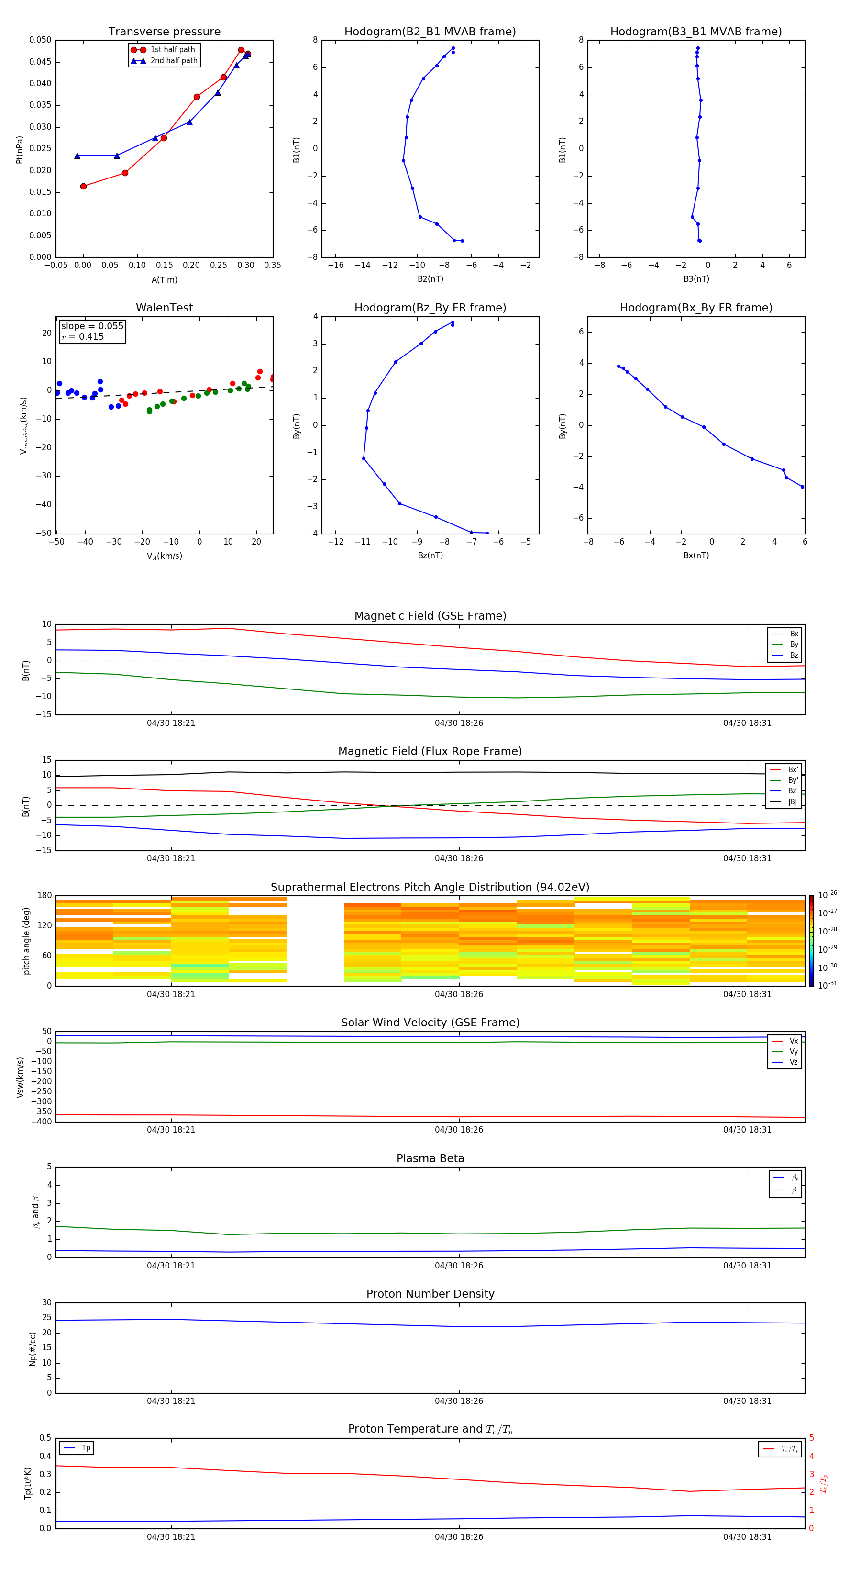Click the 'Bz' legend entry in GSE plot

785,655
